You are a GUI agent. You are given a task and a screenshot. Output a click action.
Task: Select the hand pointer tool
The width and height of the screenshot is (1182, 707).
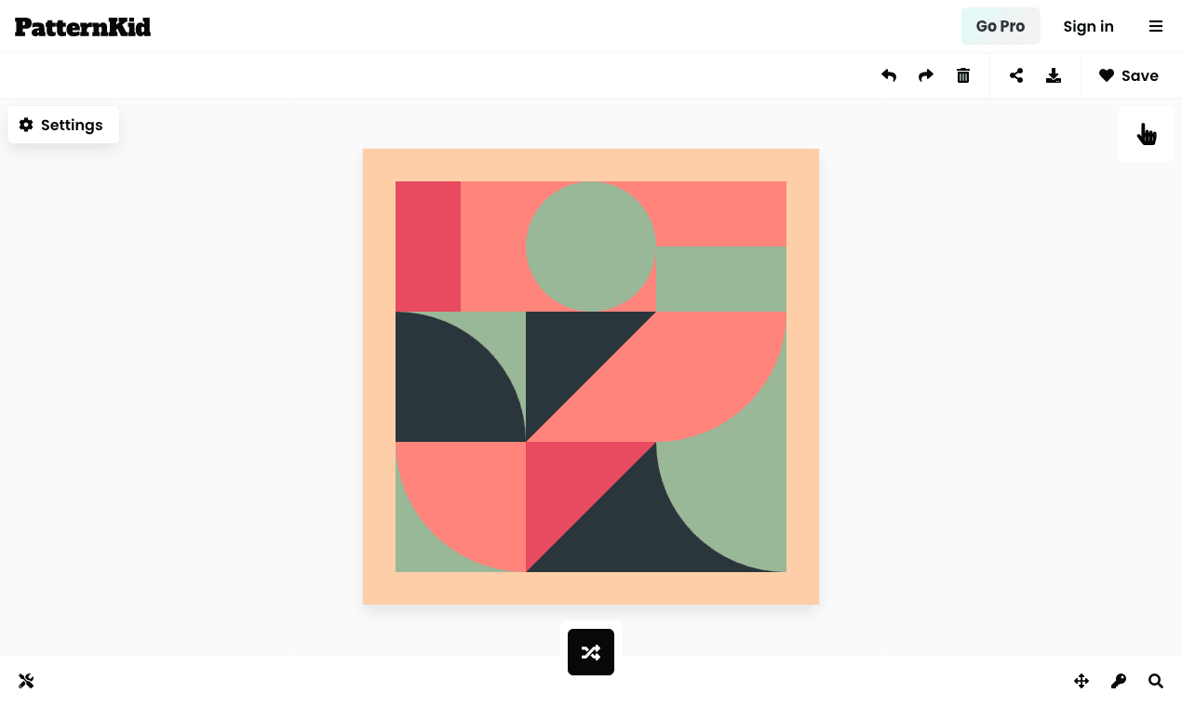click(x=1147, y=134)
